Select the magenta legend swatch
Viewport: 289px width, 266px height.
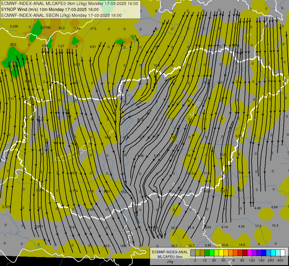(250, 253)
